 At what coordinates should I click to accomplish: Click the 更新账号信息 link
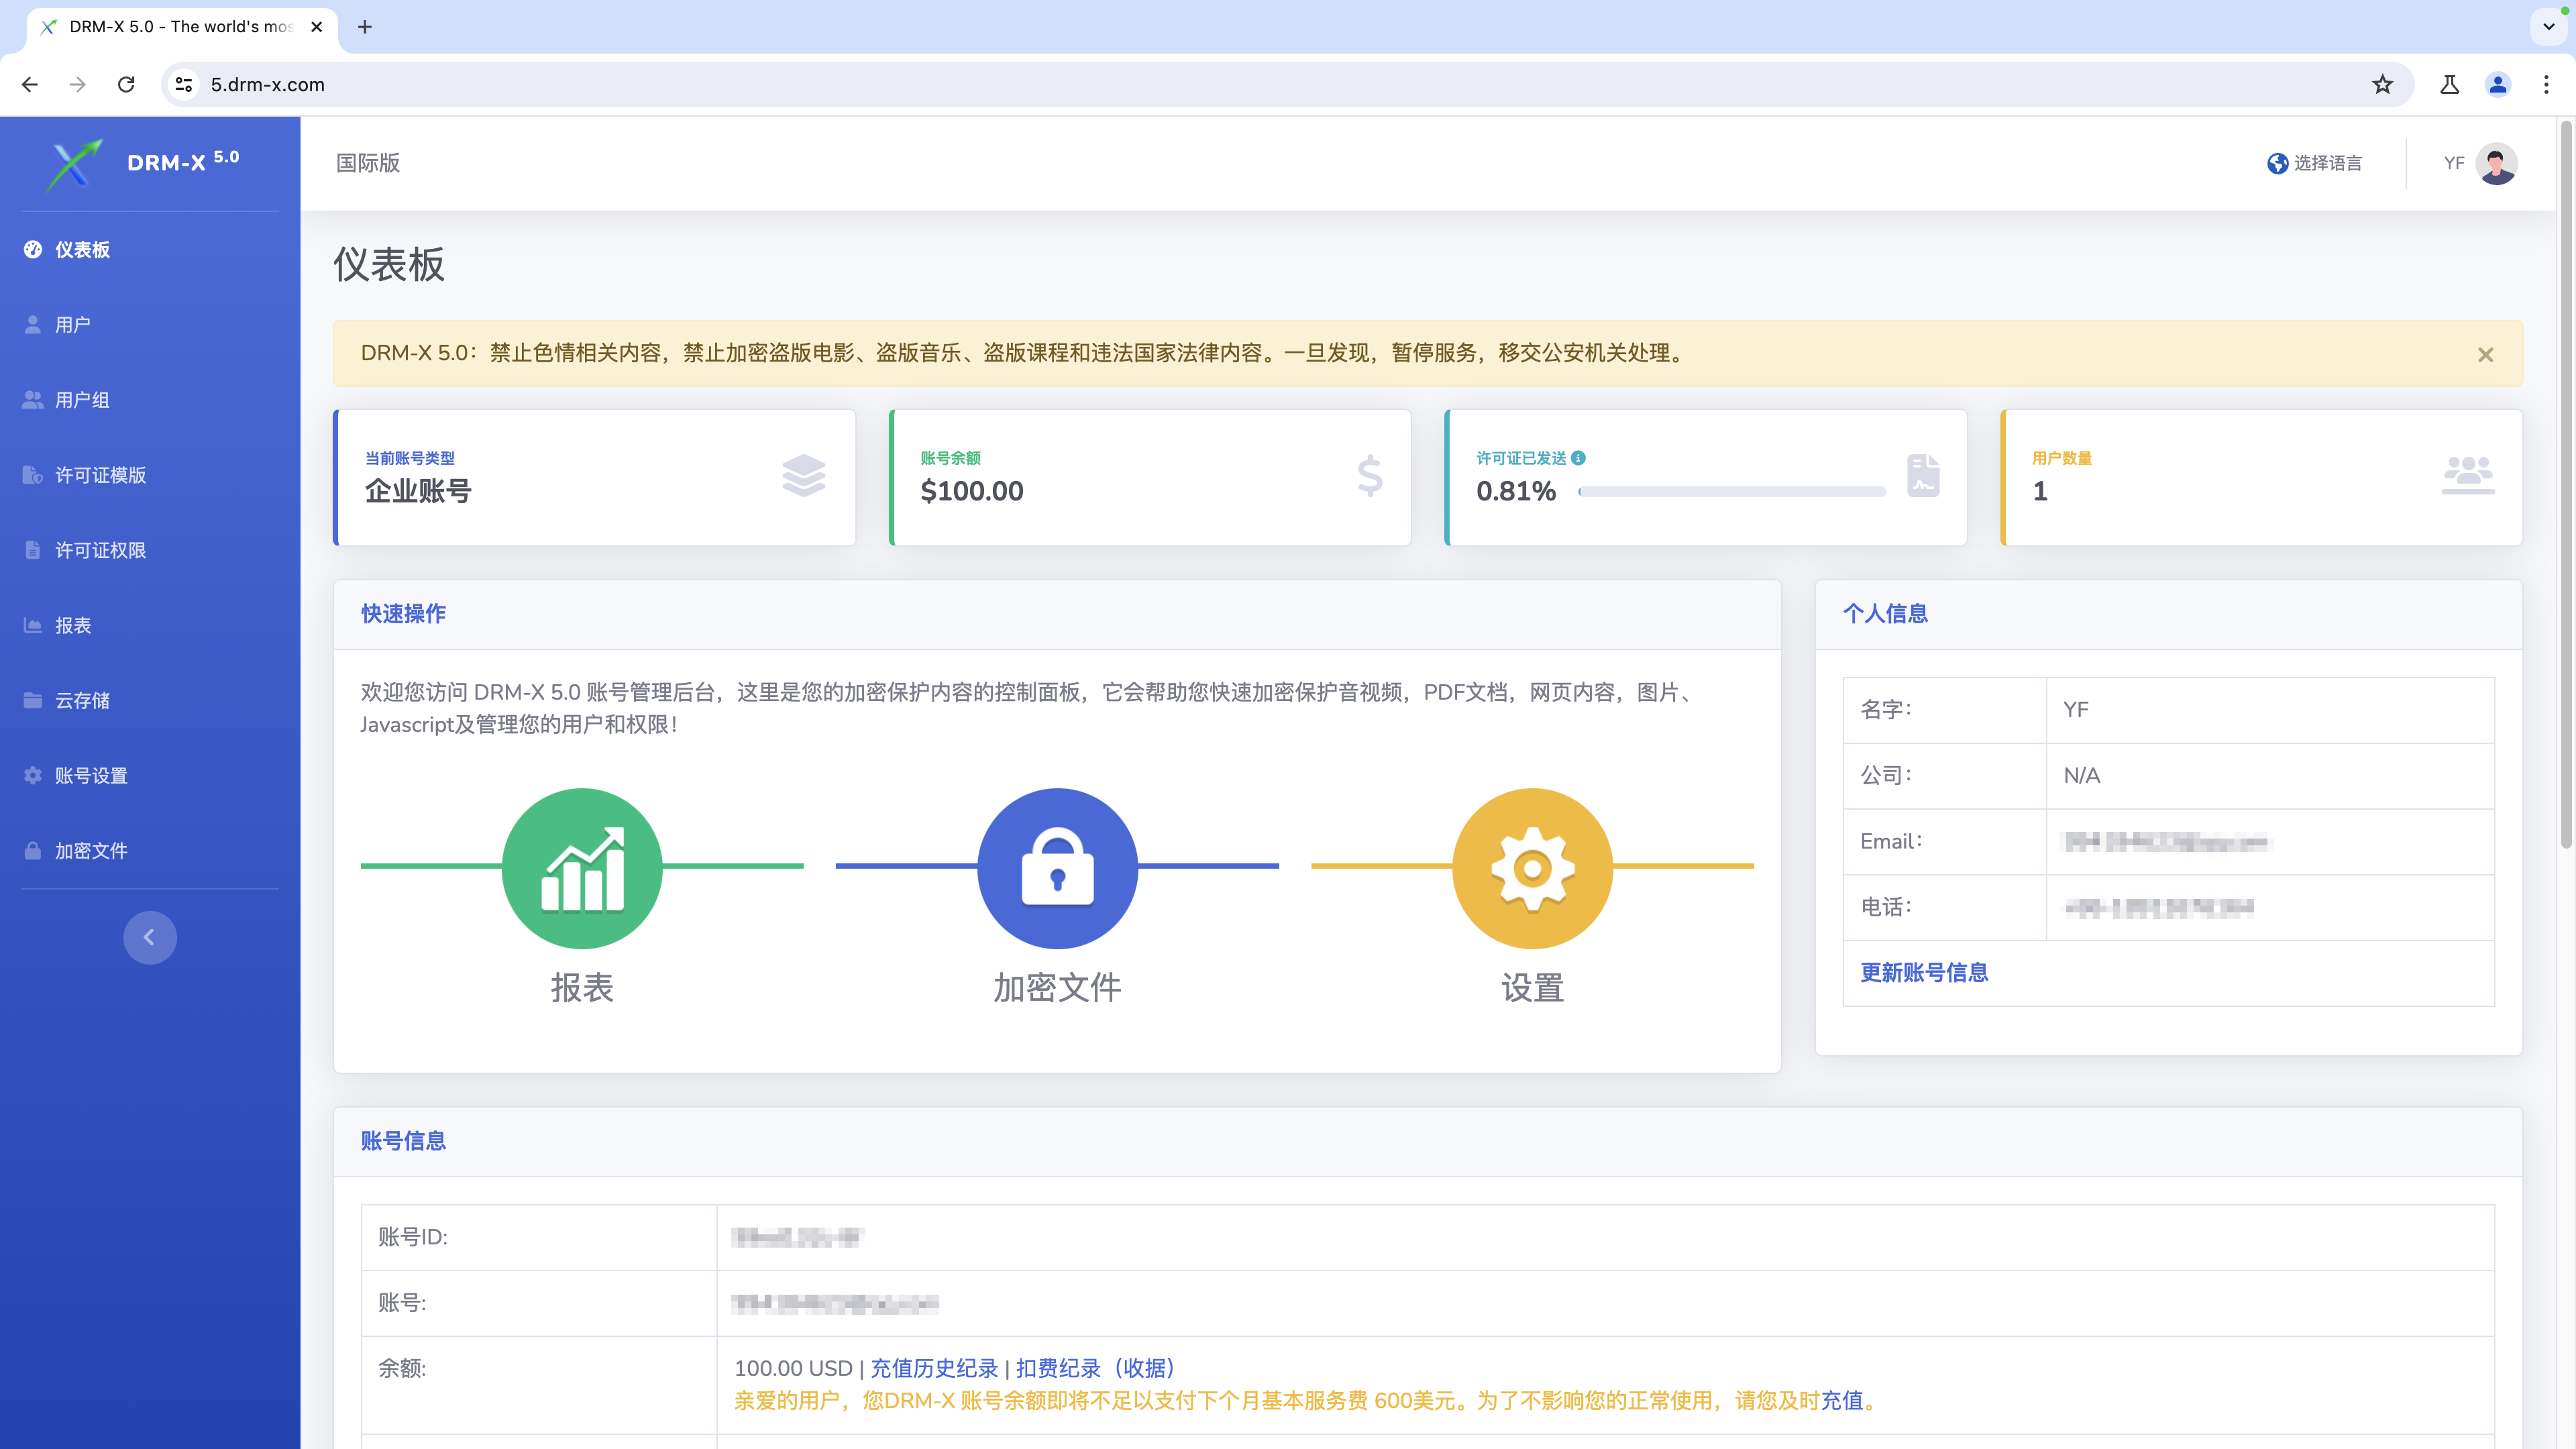coord(1924,972)
